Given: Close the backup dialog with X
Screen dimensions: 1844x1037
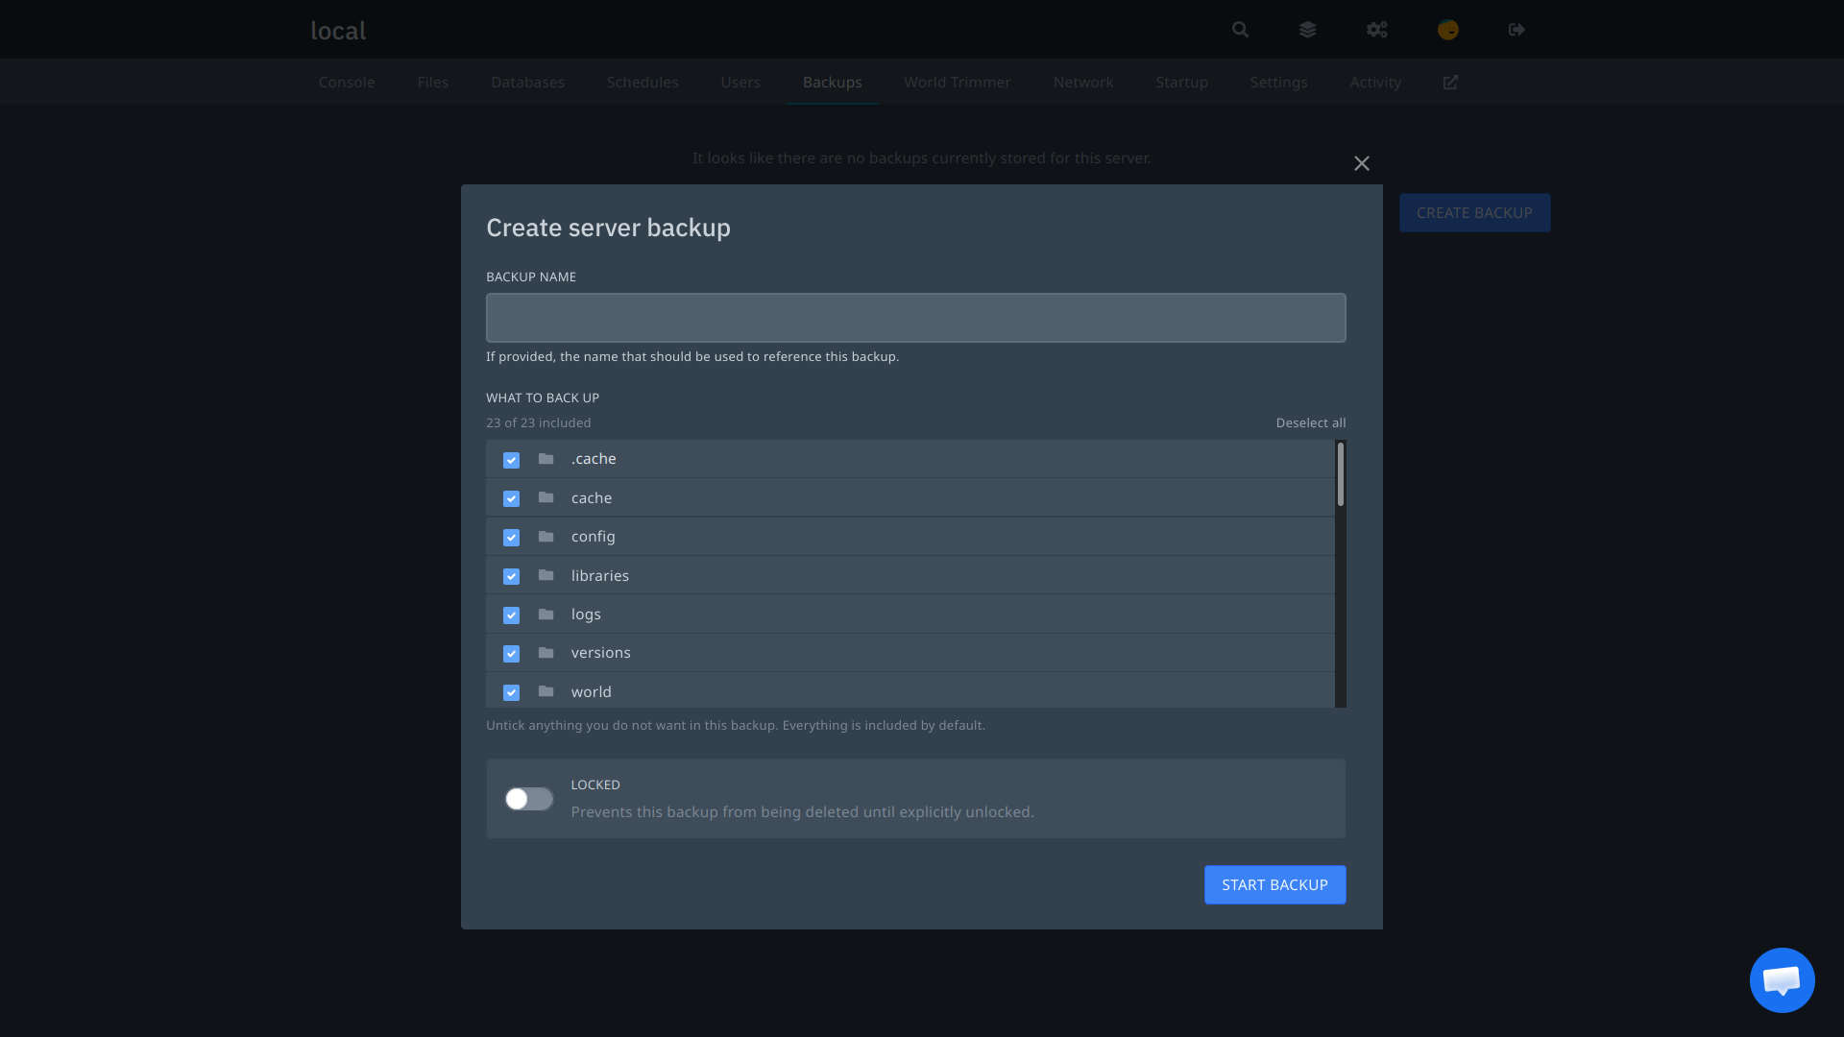Looking at the screenshot, I should pos(1362,163).
